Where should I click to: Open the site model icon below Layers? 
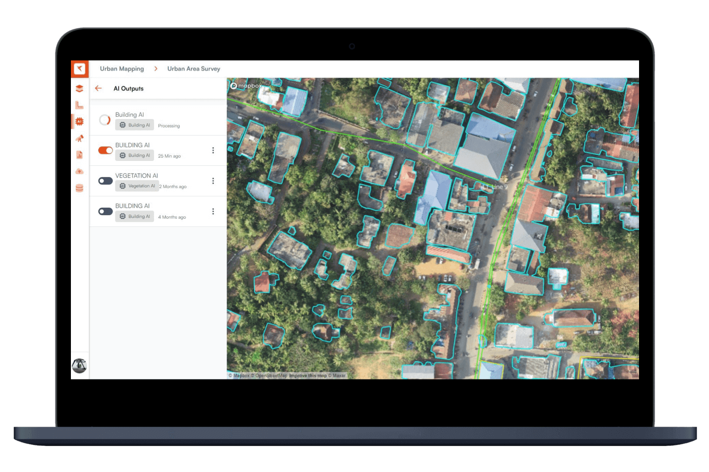(79, 105)
